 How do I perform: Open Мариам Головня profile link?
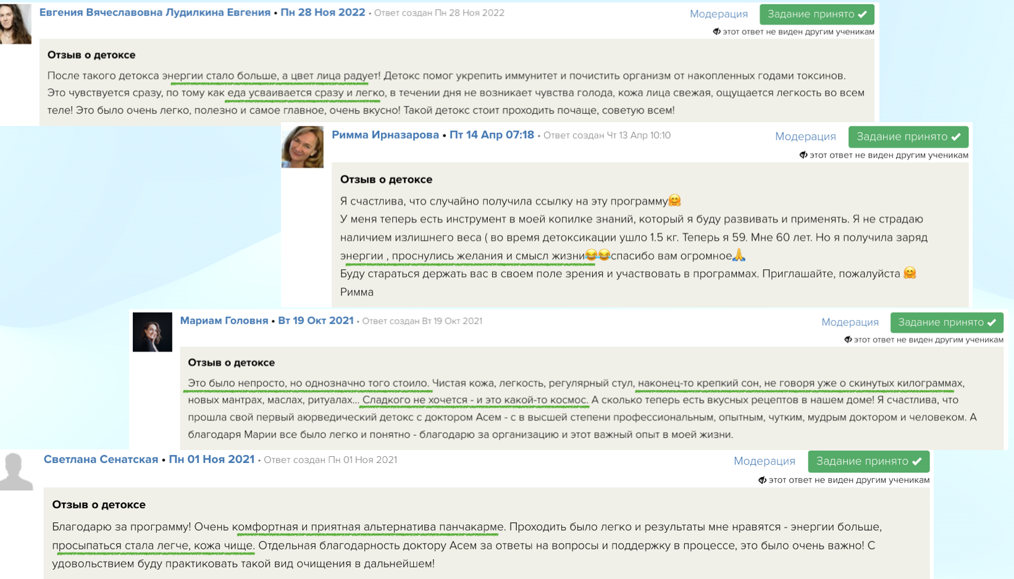(224, 320)
